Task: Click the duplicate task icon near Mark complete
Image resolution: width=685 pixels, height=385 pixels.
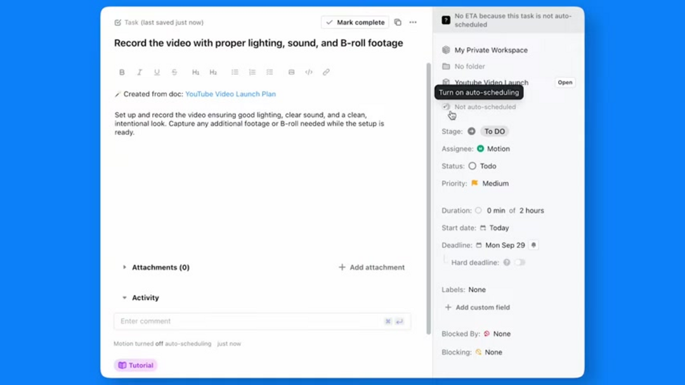Action: click(x=398, y=22)
